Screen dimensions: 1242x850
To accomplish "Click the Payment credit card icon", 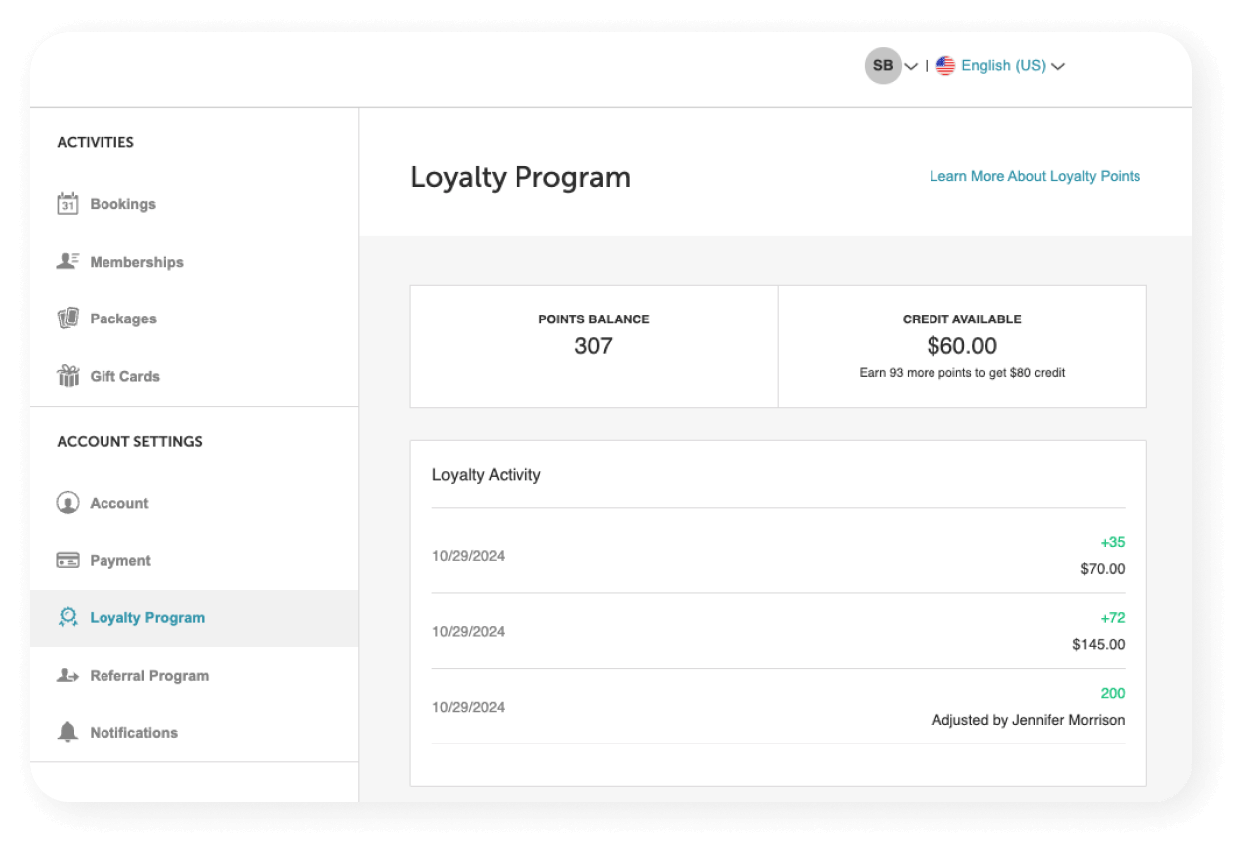I will (68, 560).
